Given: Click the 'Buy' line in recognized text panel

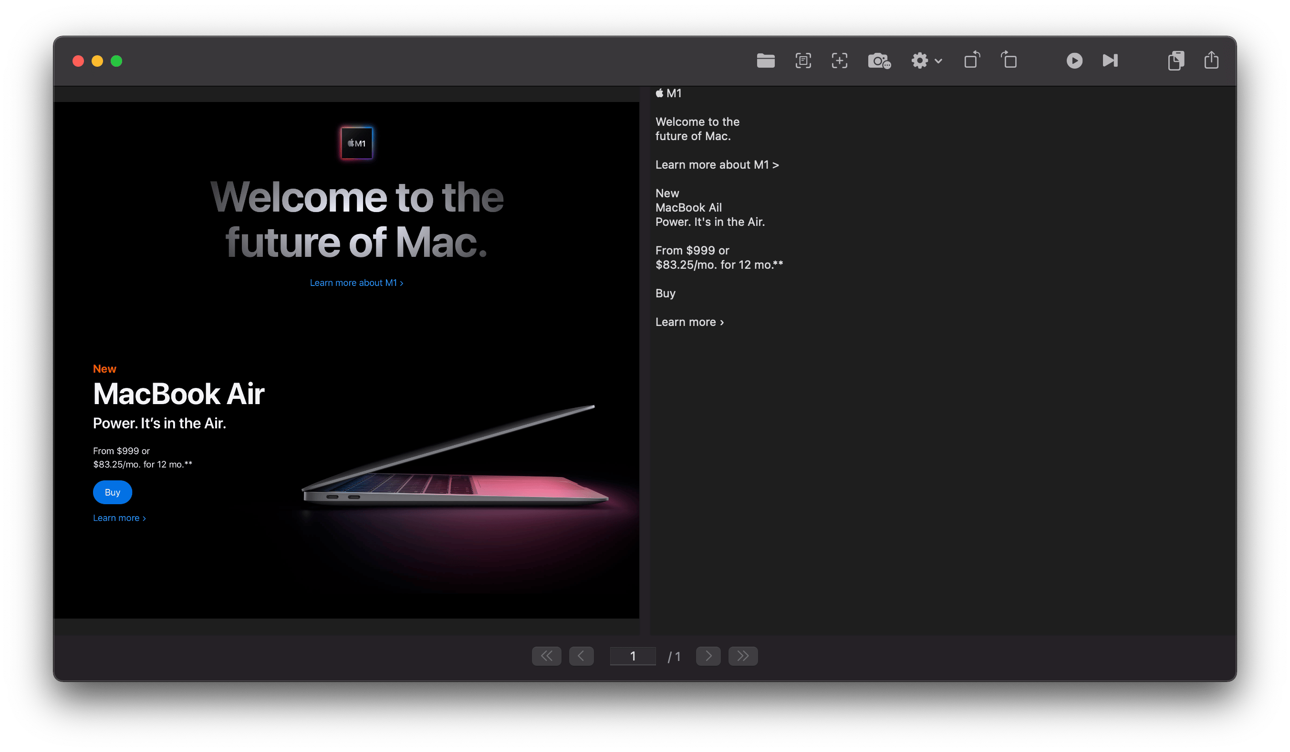Looking at the screenshot, I should pos(666,294).
